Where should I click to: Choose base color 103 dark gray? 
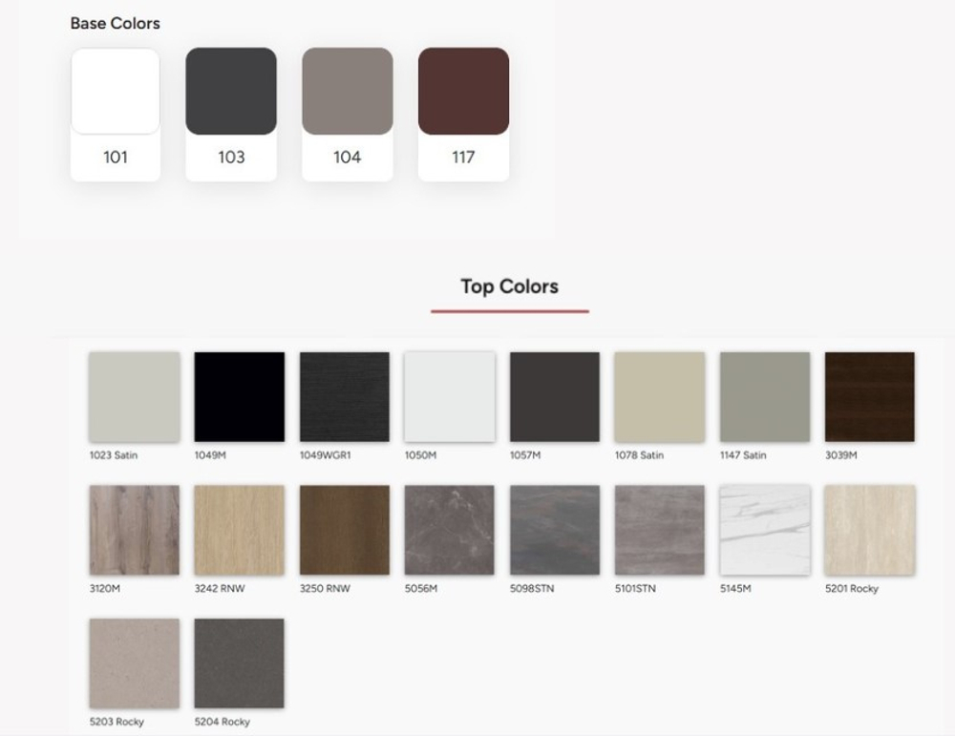231,92
